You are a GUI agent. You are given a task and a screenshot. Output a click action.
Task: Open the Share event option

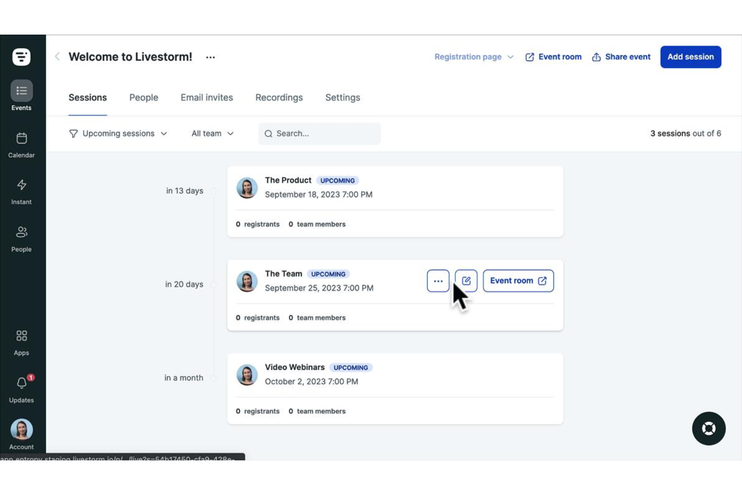coord(621,57)
